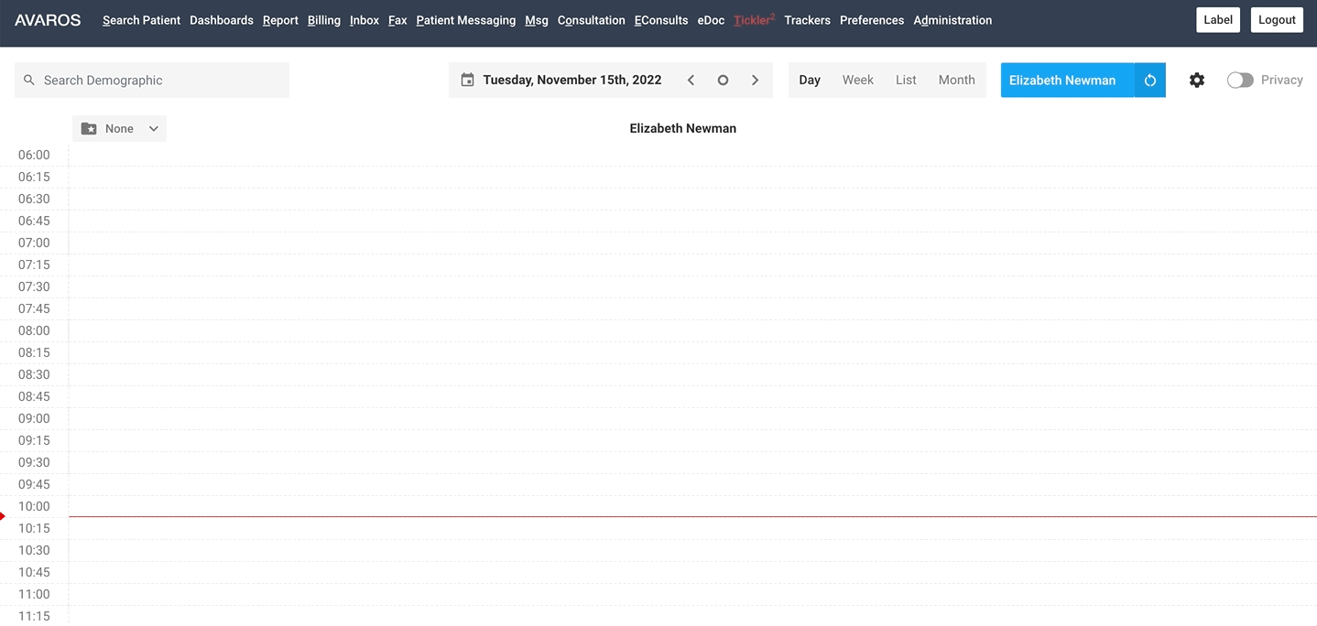
Task: Expand the None template dropdown
Action: [153, 128]
